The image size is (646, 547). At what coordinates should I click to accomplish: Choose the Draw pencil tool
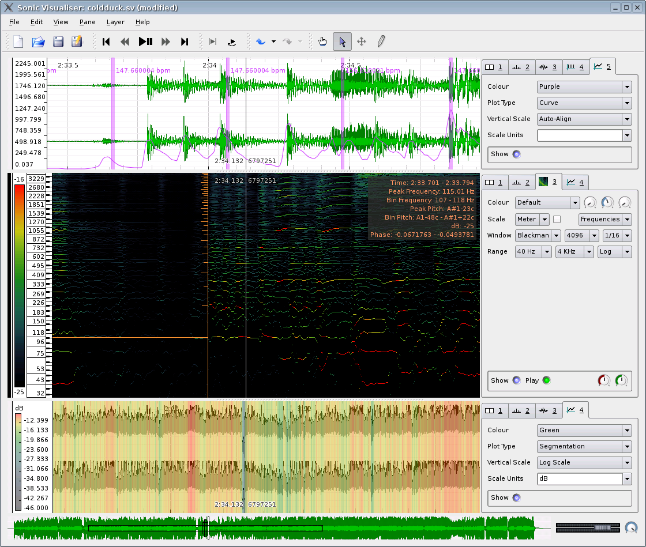(x=381, y=42)
